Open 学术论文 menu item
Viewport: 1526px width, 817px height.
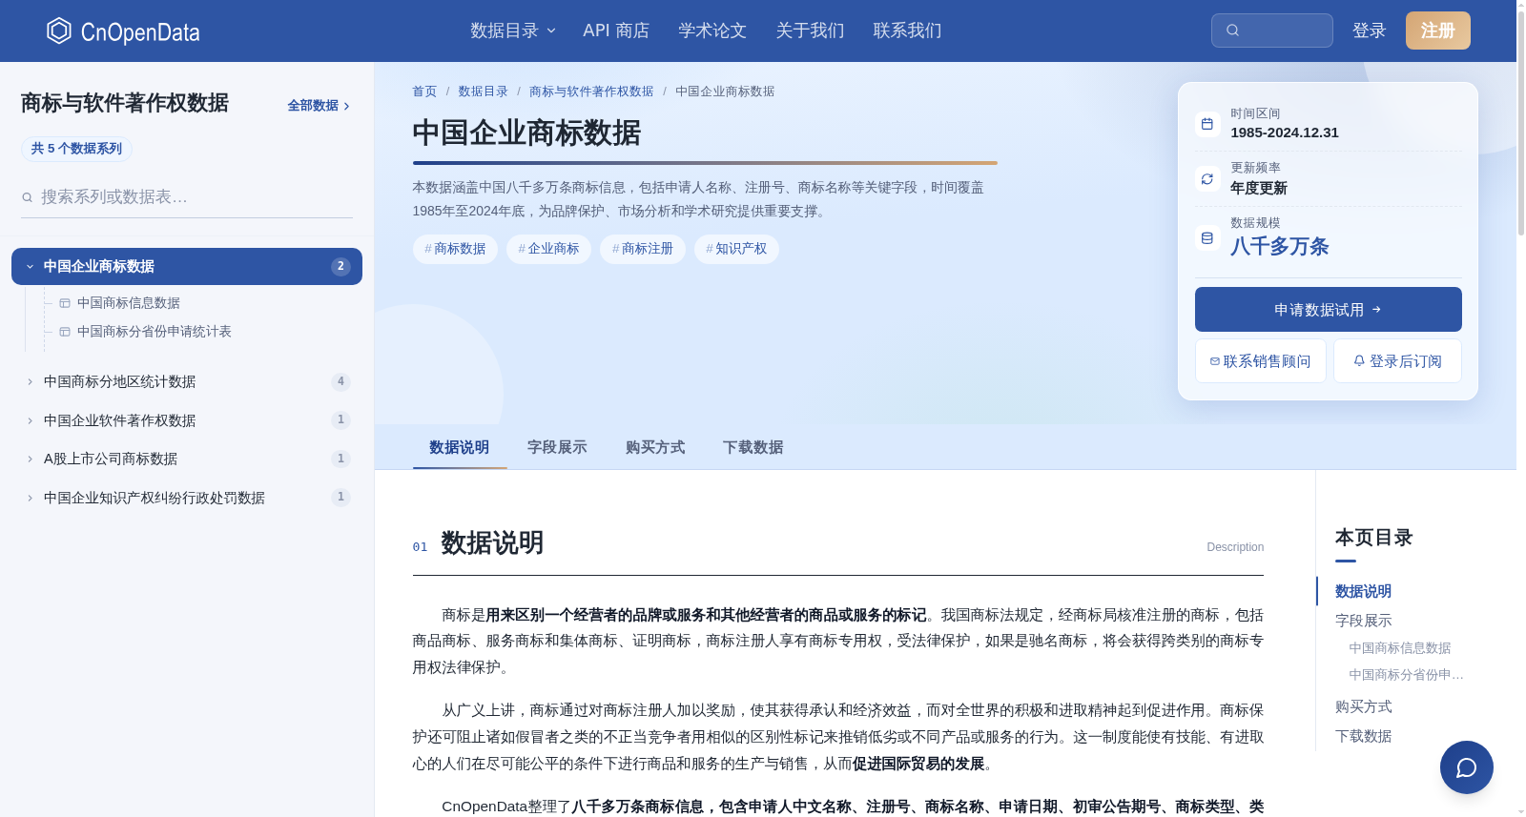click(712, 31)
